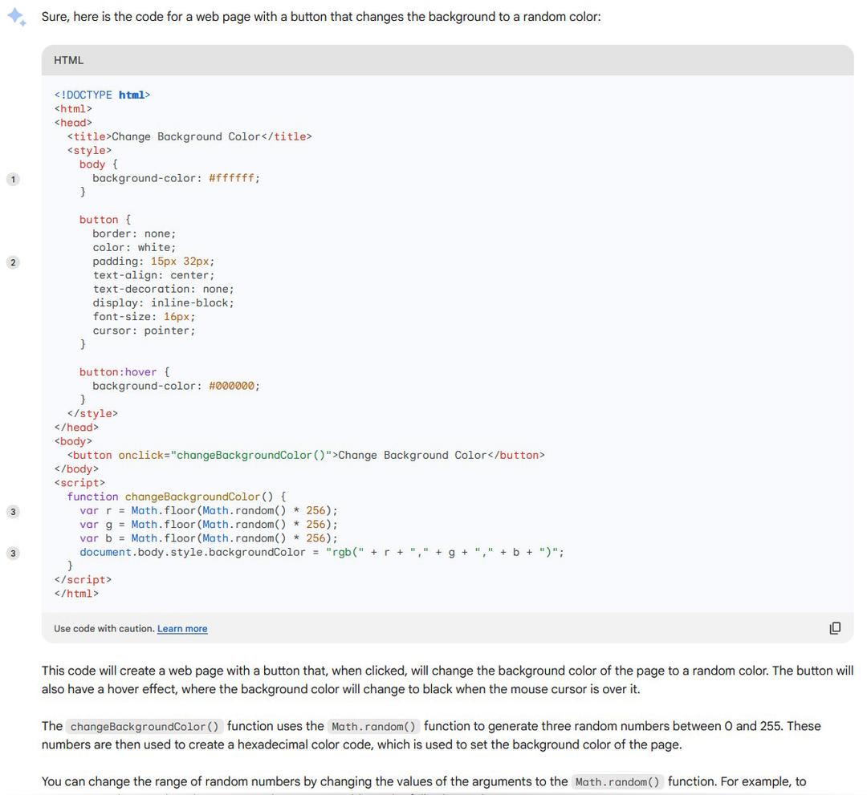Click the "text-decoration: none;" line
The height and width of the screenshot is (795, 867).
click(164, 289)
